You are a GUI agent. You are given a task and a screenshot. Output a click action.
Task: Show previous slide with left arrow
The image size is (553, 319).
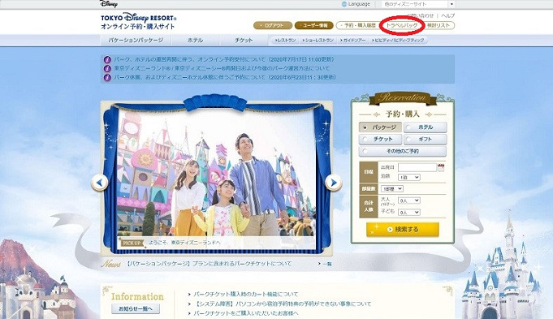pyautogui.click(x=99, y=183)
